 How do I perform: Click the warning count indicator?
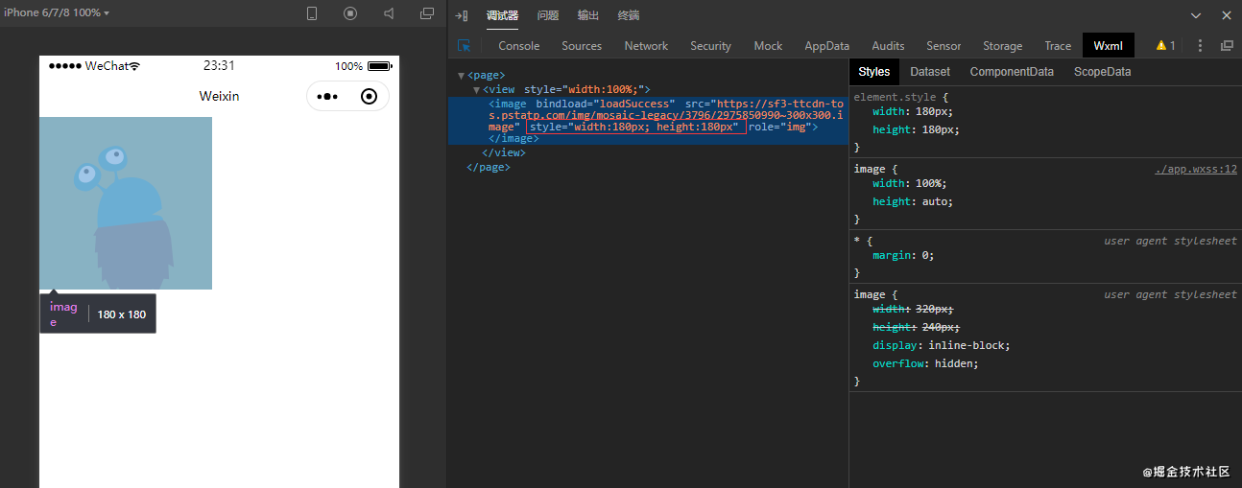(1165, 45)
